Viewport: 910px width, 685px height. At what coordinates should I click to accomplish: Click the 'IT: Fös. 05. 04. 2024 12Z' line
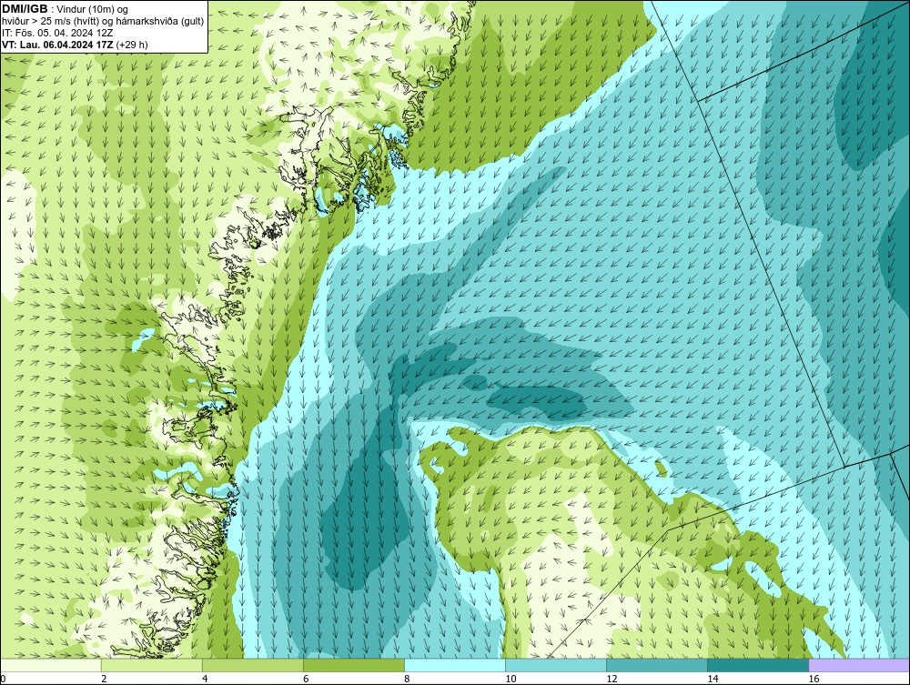57,33
